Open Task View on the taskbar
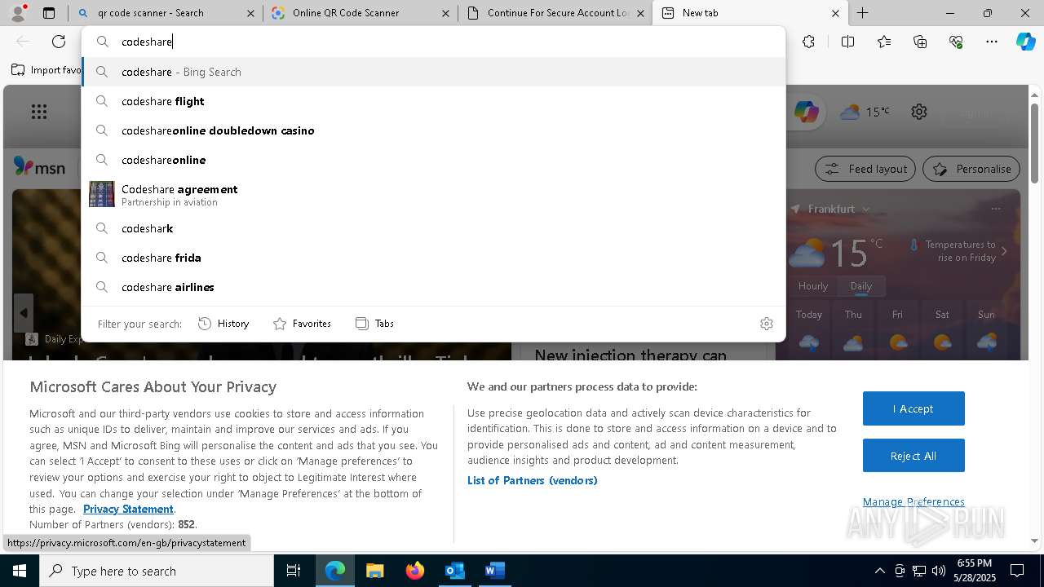The image size is (1044, 587). click(x=294, y=571)
